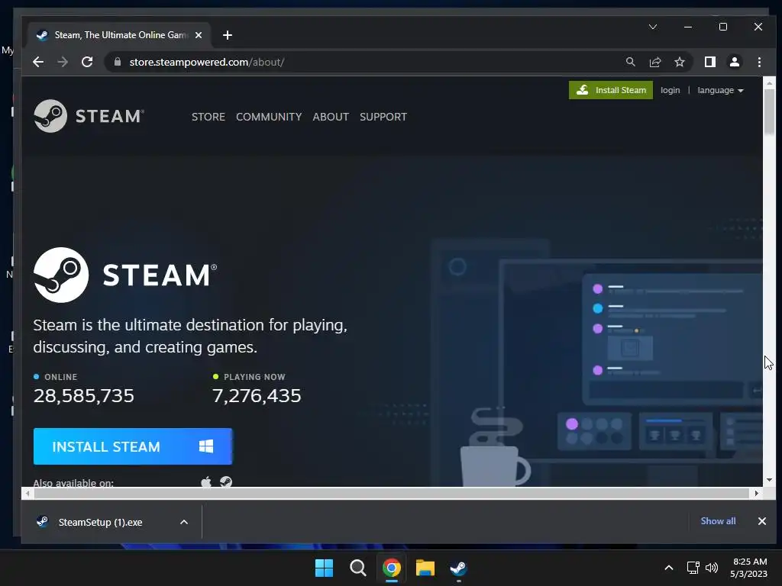
Task: Click the address bar URL
Action: tap(206, 62)
